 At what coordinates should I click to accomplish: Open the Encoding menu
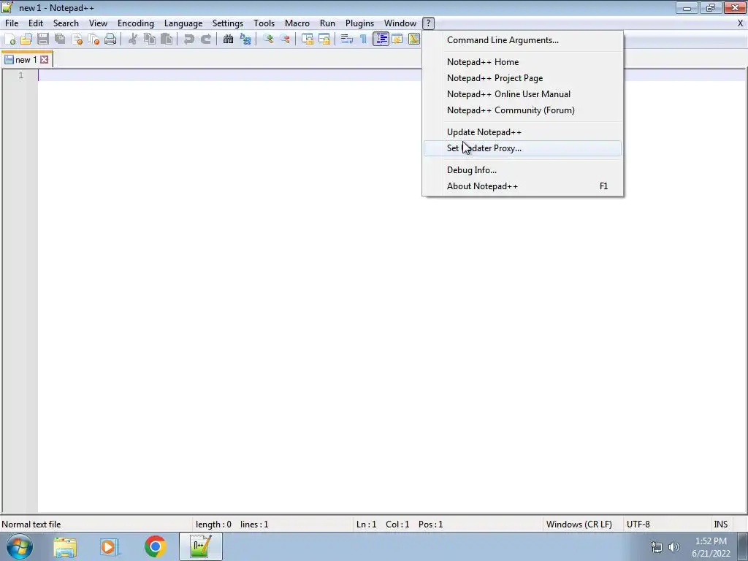(136, 23)
